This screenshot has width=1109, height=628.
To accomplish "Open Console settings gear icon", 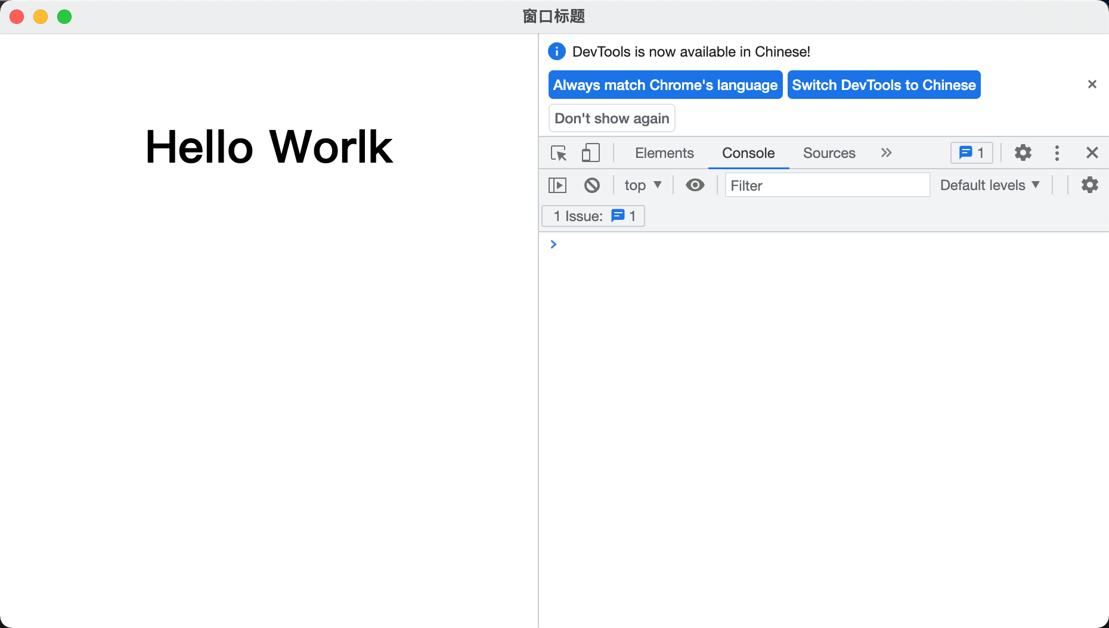I will [x=1090, y=185].
